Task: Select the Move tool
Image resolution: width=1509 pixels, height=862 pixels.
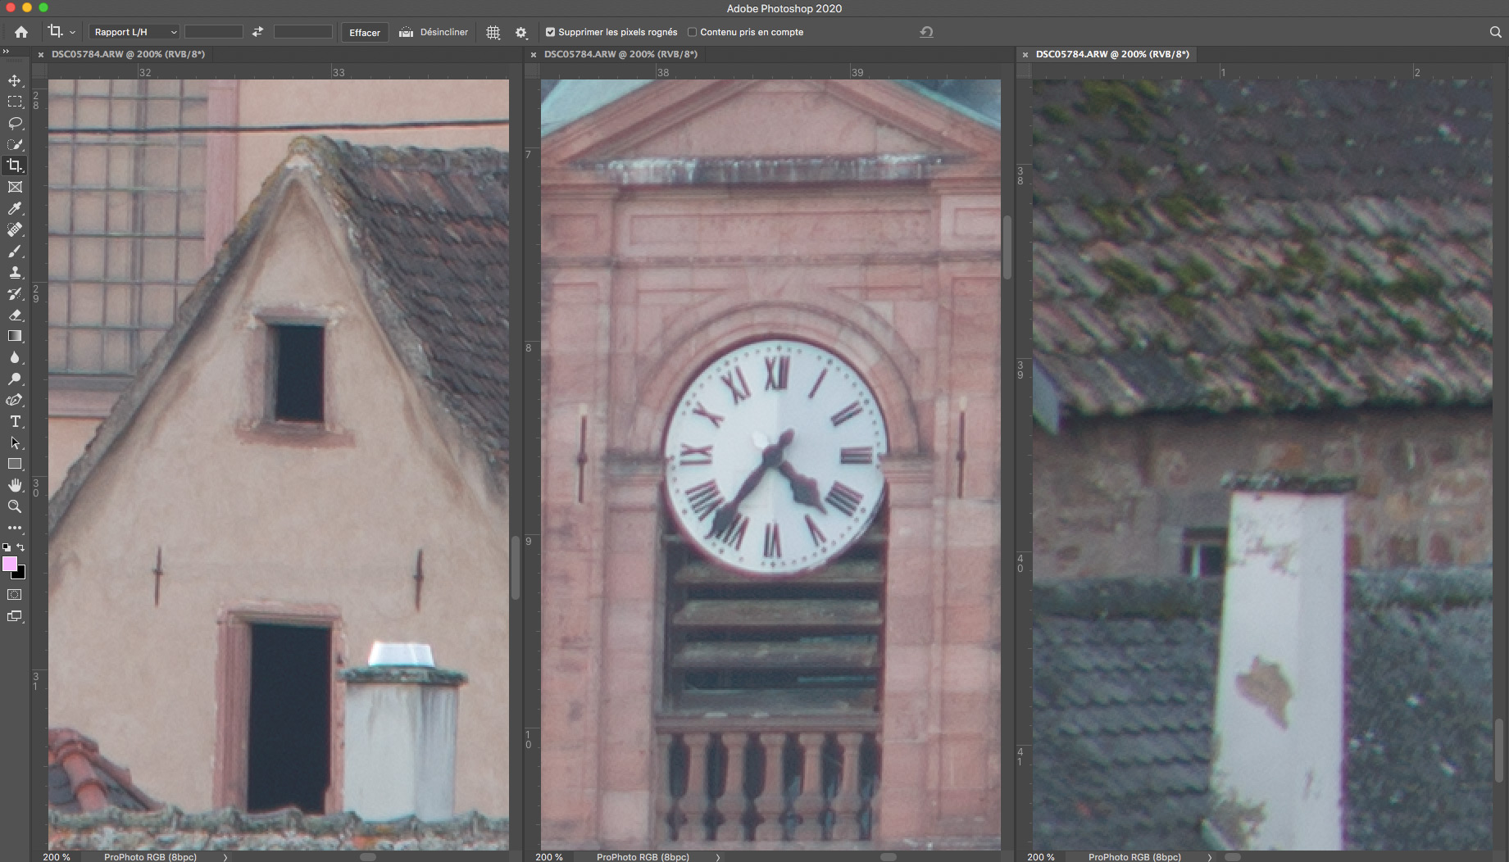Action: 15,80
